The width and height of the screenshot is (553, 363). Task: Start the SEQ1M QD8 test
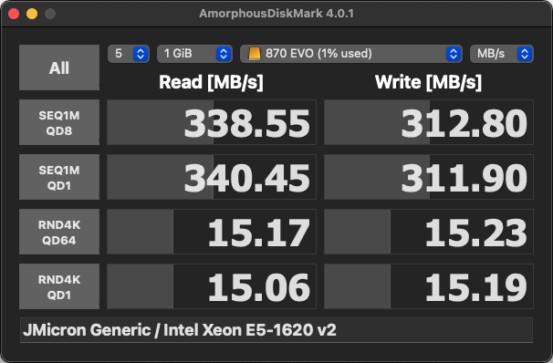(59, 122)
